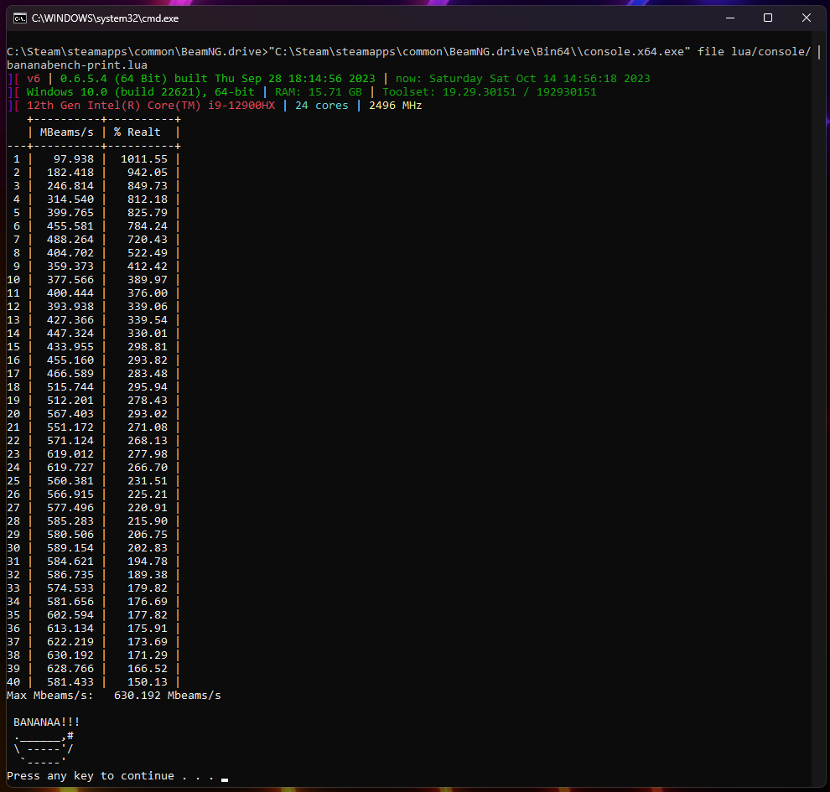The image size is (830, 792).
Task: Click the value 522.49 in row 8
Action: coord(148,253)
